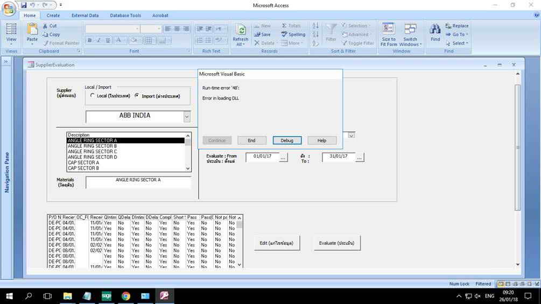Click Debug in the error dialog

[x=287, y=140]
